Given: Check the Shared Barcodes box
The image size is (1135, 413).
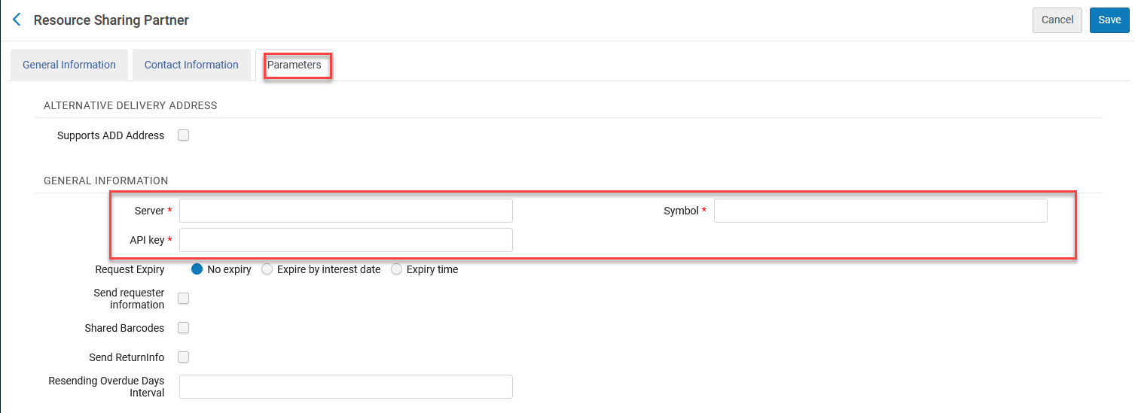Looking at the screenshot, I should pyautogui.click(x=183, y=328).
